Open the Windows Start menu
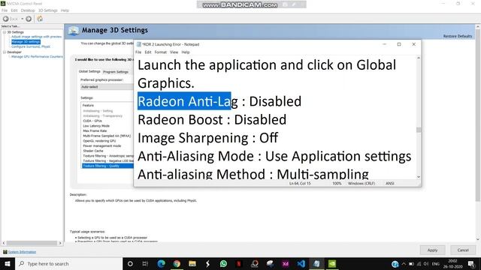Screen dimensions: 481x270 [8, 263]
